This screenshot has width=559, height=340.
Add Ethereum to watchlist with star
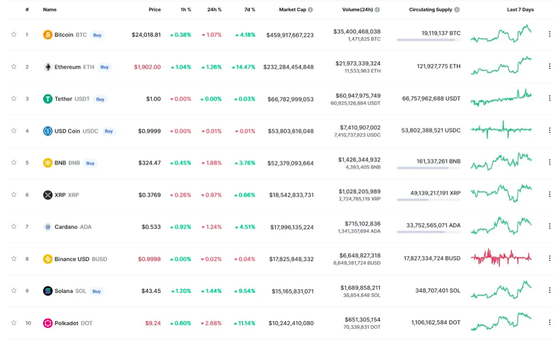[13, 67]
